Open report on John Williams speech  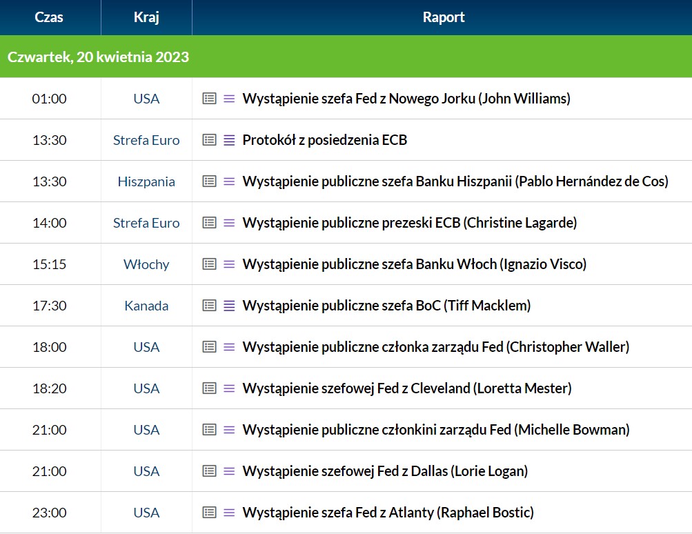pyautogui.click(x=406, y=99)
